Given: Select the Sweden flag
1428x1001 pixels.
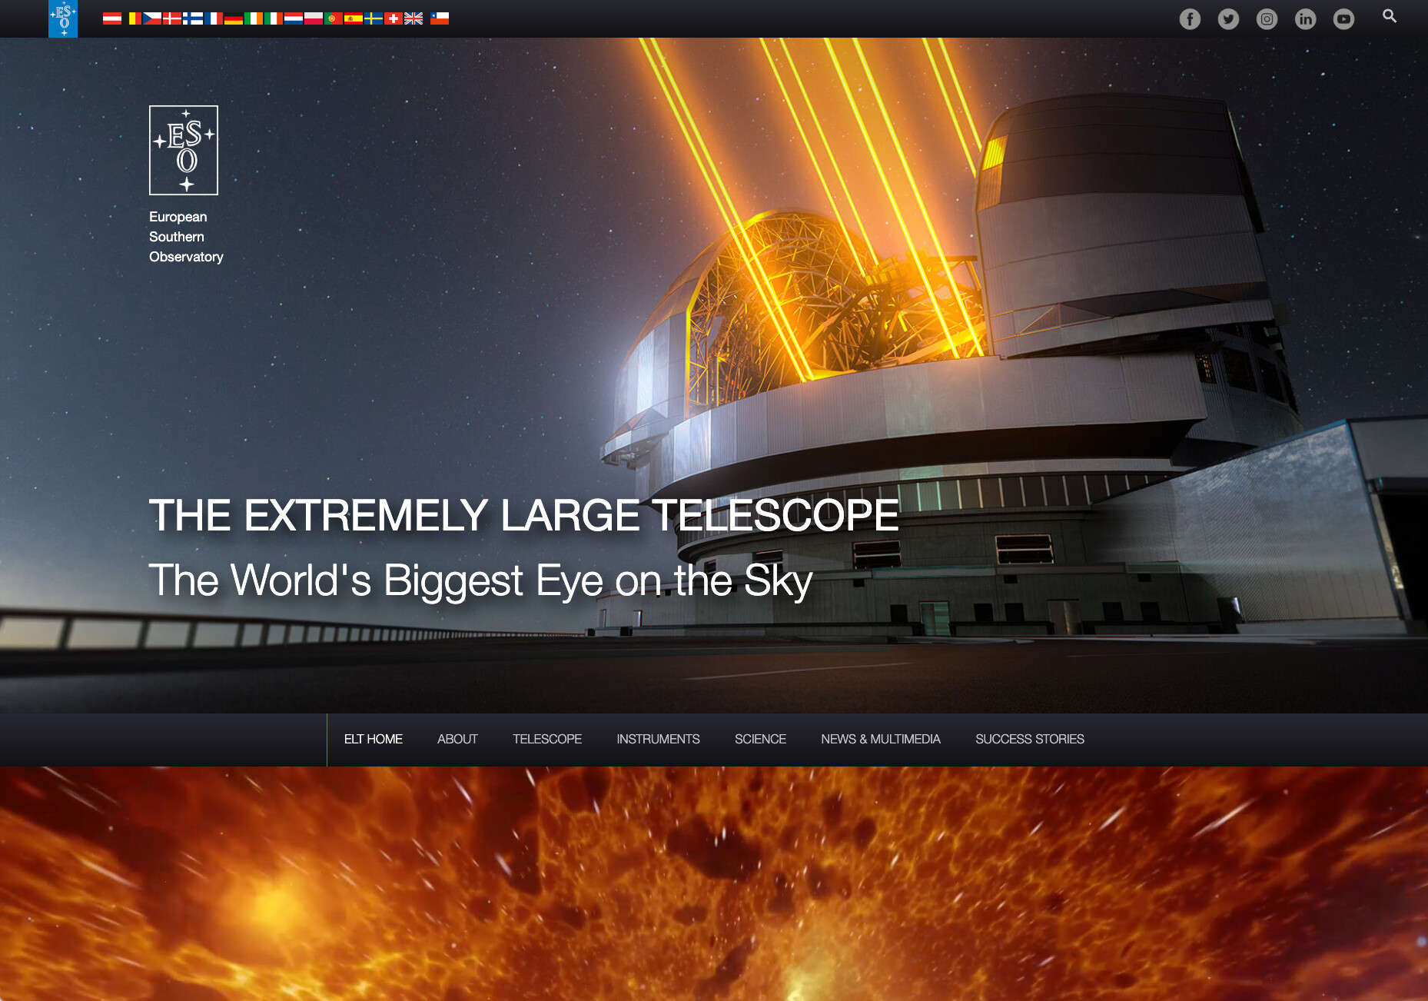Looking at the screenshot, I should pyautogui.click(x=374, y=18).
